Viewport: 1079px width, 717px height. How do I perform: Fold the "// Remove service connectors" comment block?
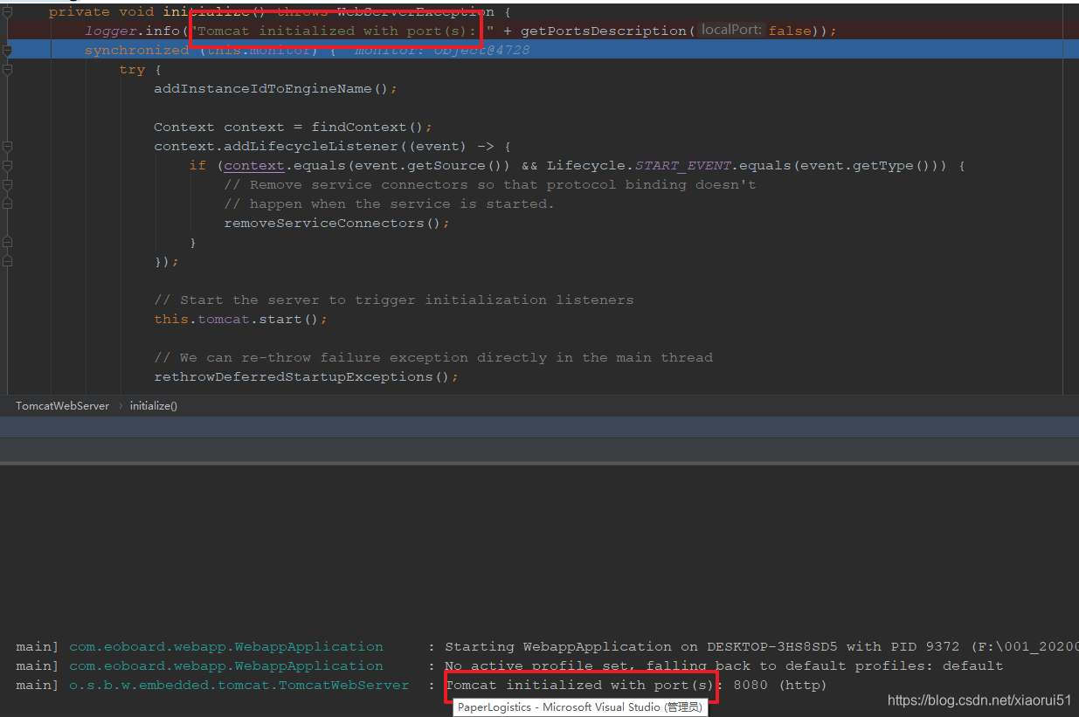[x=7, y=185]
